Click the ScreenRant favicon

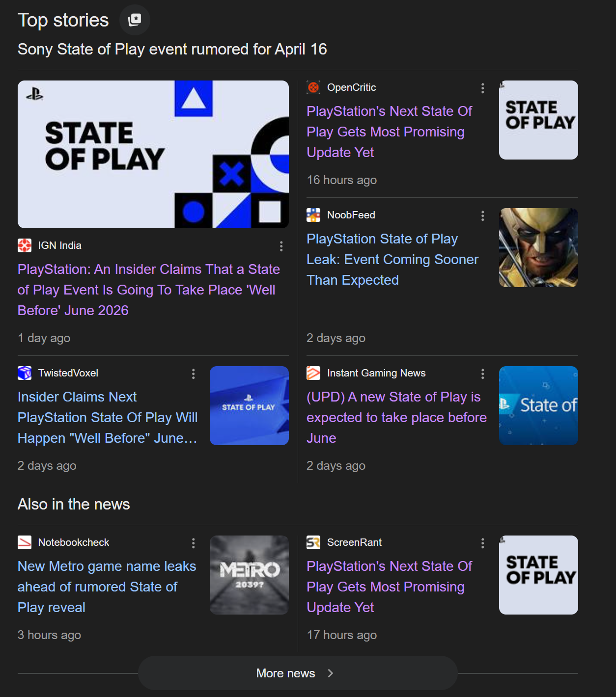point(313,542)
